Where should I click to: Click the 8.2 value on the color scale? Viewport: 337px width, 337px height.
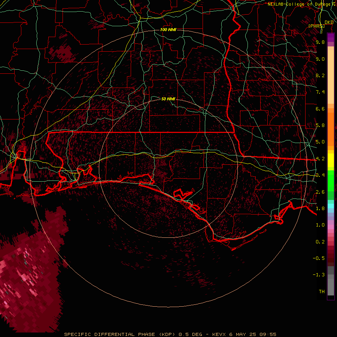320,75
